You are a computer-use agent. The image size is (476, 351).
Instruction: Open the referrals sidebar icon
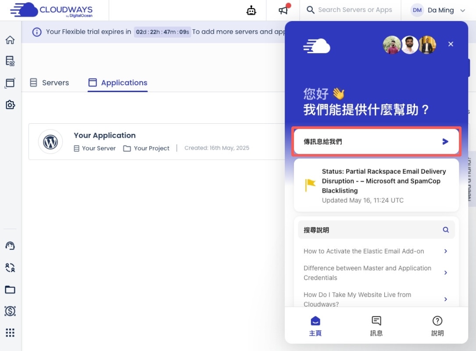[x=10, y=267]
